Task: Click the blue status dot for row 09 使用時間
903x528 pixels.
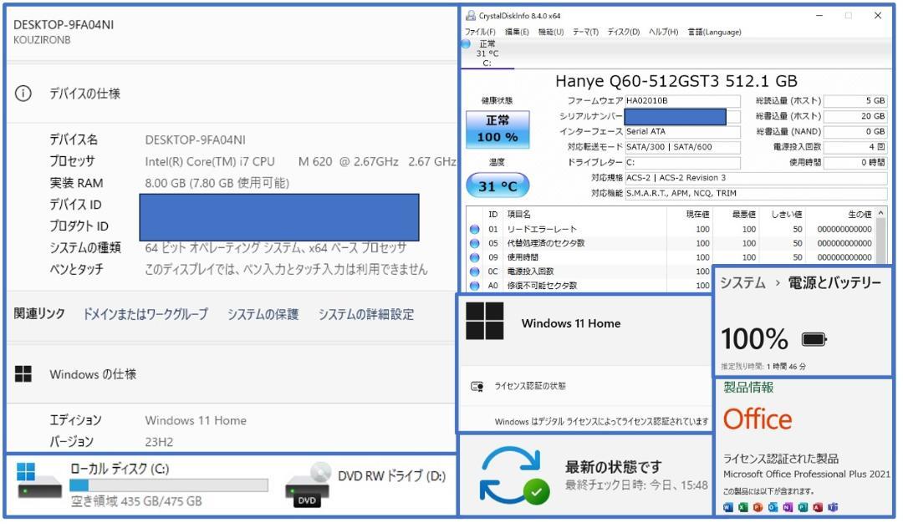Action: tap(475, 257)
